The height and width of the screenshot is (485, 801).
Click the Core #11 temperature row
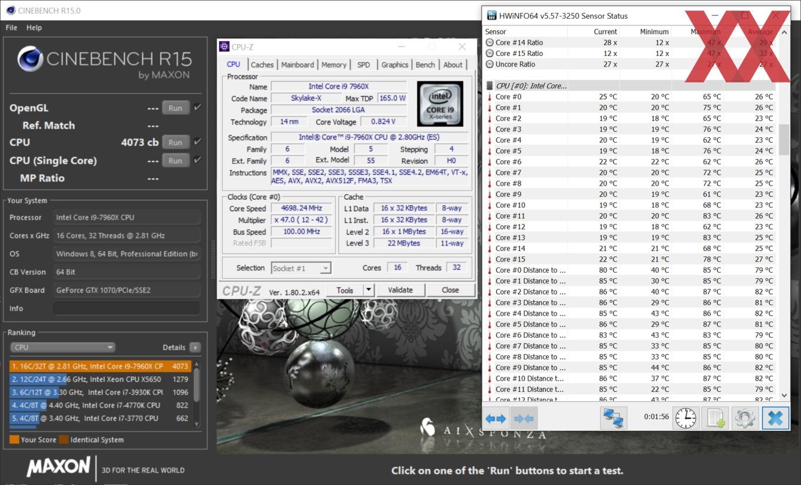pyautogui.click(x=631, y=216)
